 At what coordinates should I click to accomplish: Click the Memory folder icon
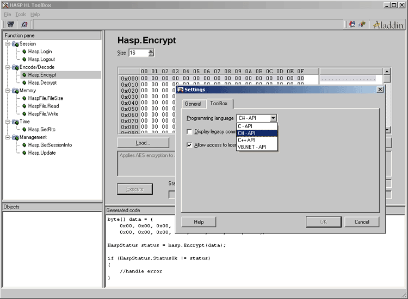(x=15, y=91)
